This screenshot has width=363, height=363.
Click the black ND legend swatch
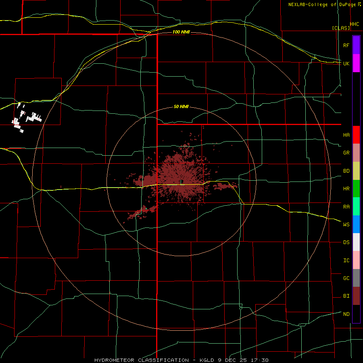[356, 314]
